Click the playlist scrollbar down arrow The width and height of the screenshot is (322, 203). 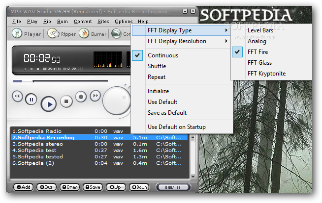(193, 176)
